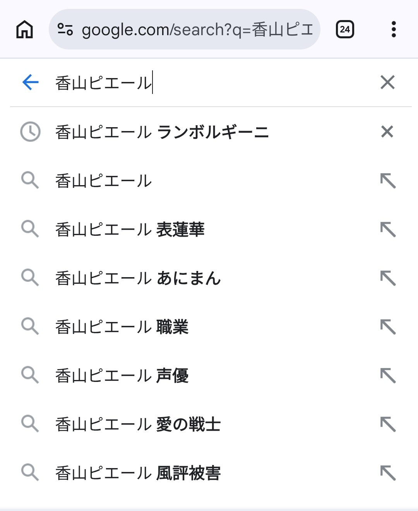
Task: Open the site settings icon in address bar
Action: [x=65, y=29]
